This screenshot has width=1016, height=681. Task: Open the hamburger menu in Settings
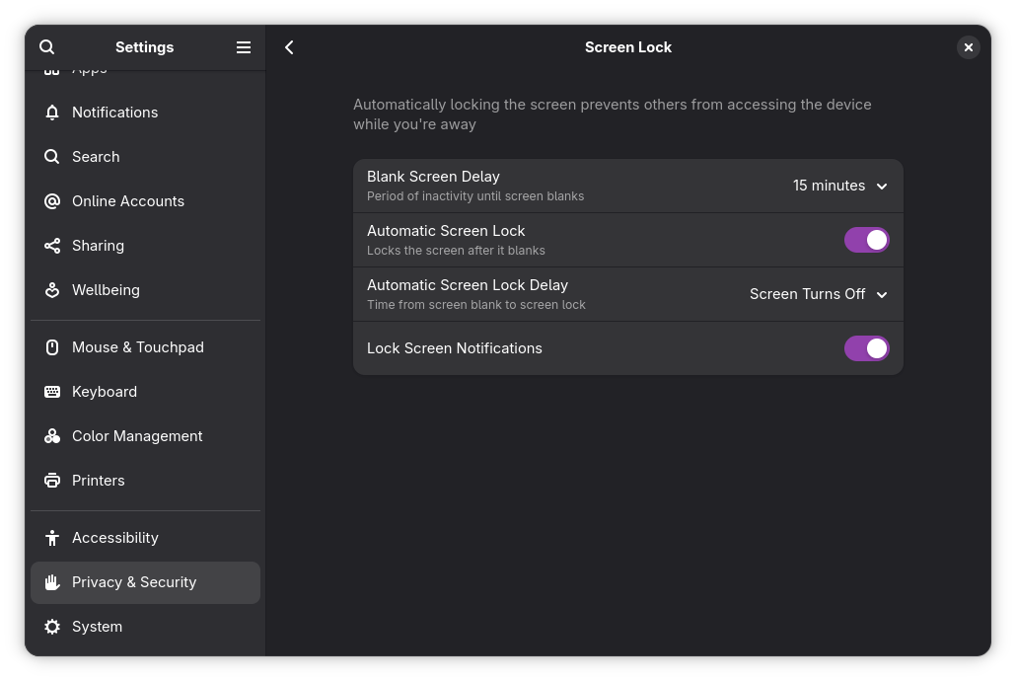243,46
